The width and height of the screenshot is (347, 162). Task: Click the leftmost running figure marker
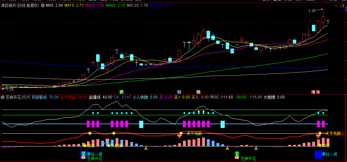(146, 149)
